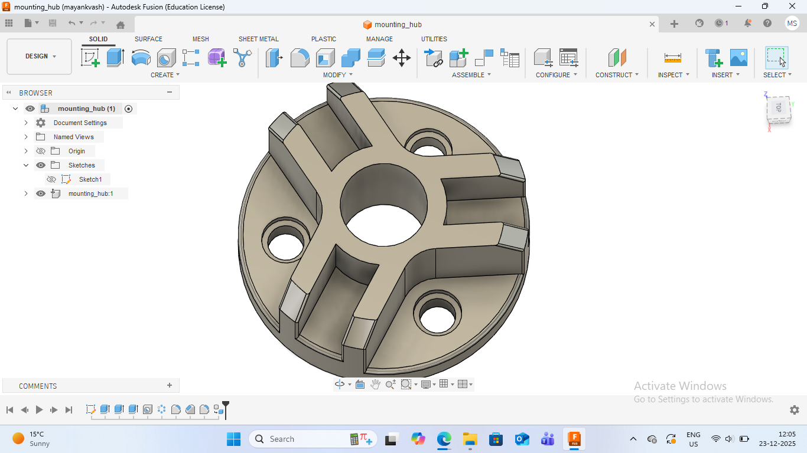Open File Explorer from the taskbar

coord(470,439)
